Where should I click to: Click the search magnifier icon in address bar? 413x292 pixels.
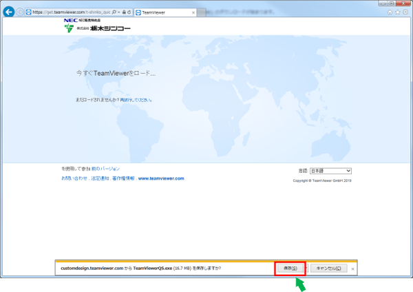(x=114, y=12)
